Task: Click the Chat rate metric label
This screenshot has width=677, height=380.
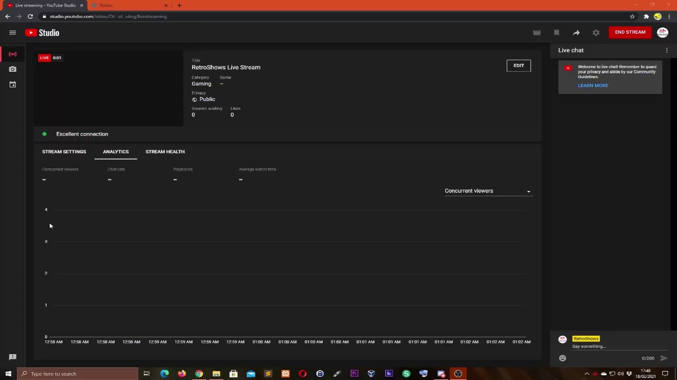Action: (x=116, y=169)
